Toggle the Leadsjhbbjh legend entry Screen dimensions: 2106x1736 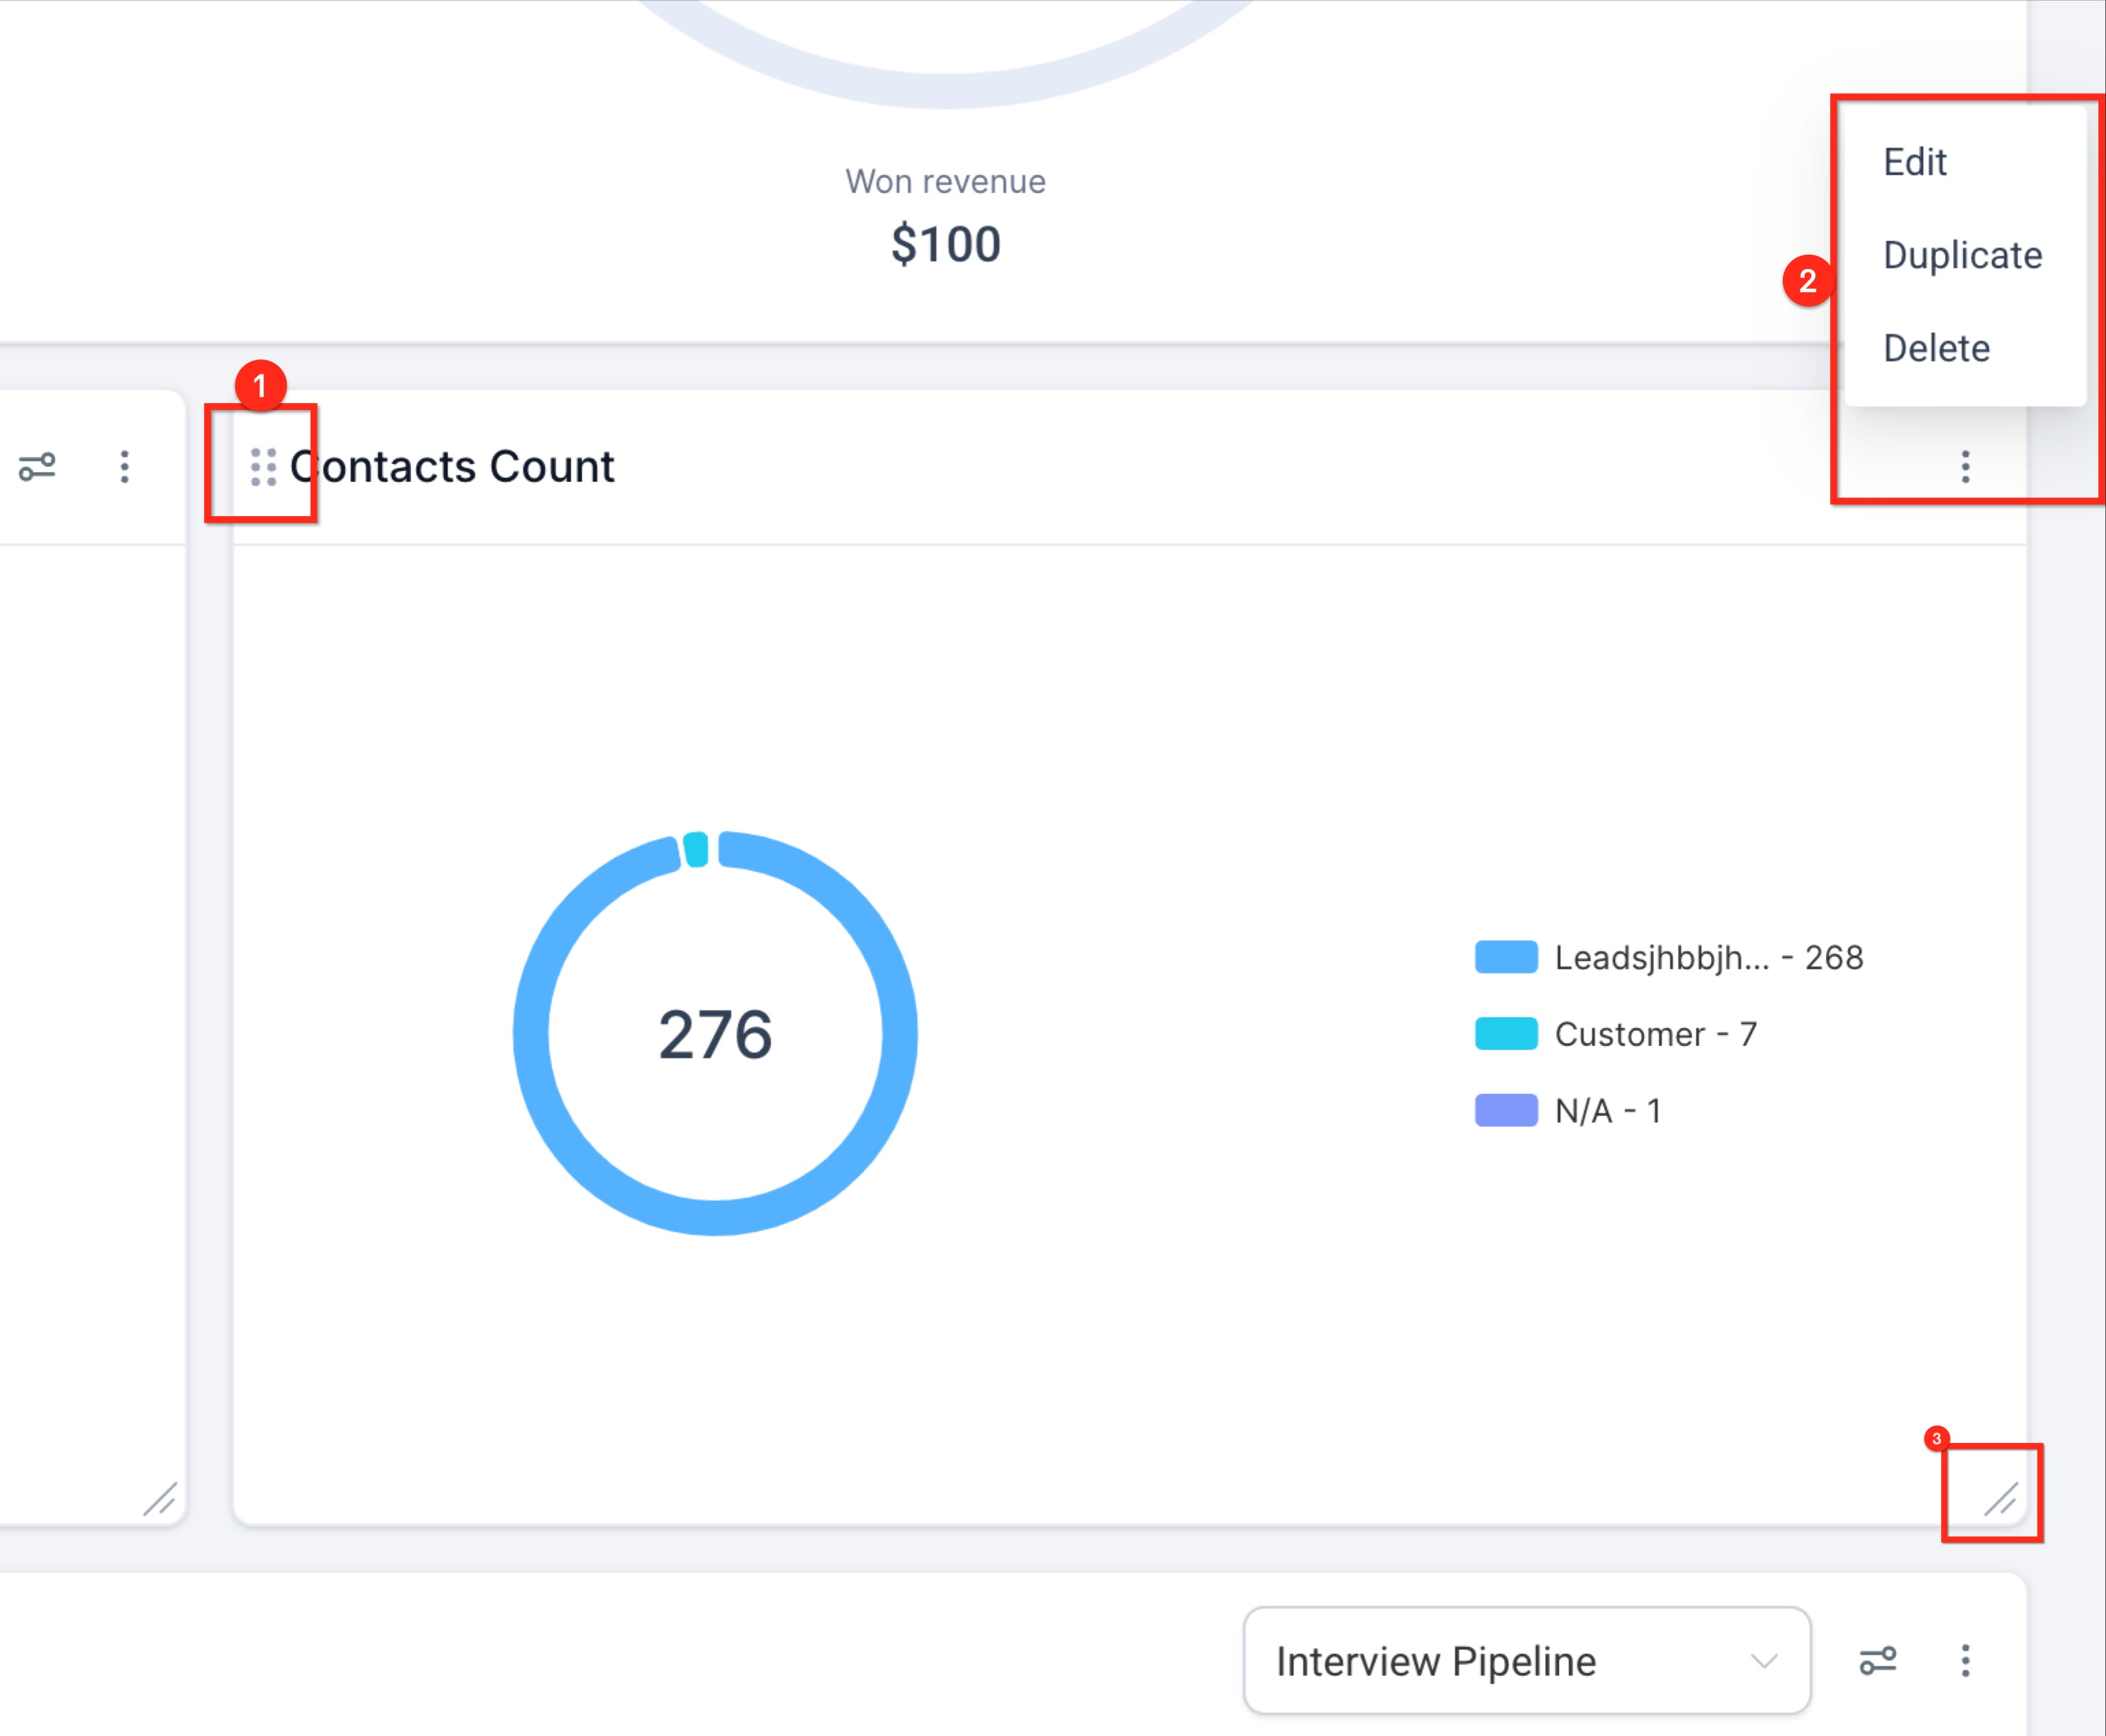[x=1708, y=958]
